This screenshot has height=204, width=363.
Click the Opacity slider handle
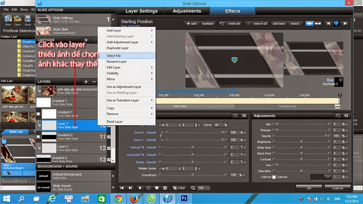click(326, 136)
